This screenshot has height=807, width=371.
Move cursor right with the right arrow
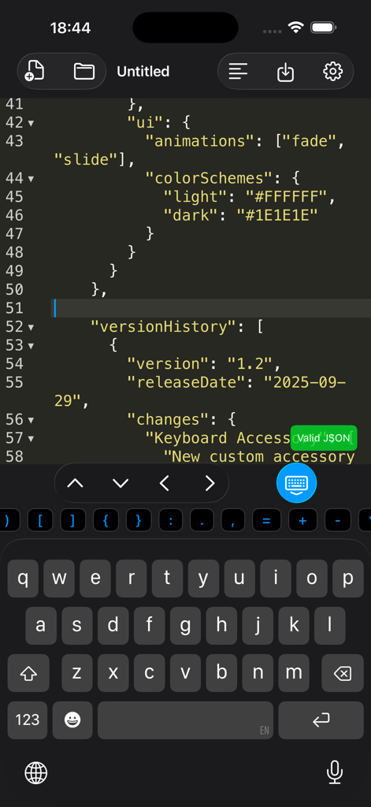pos(210,483)
